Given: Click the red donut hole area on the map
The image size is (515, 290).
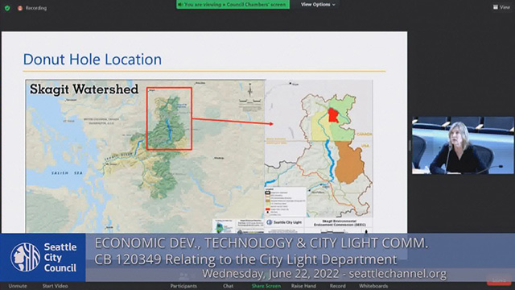Looking at the screenshot, I should pyautogui.click(x=333, y=115).
